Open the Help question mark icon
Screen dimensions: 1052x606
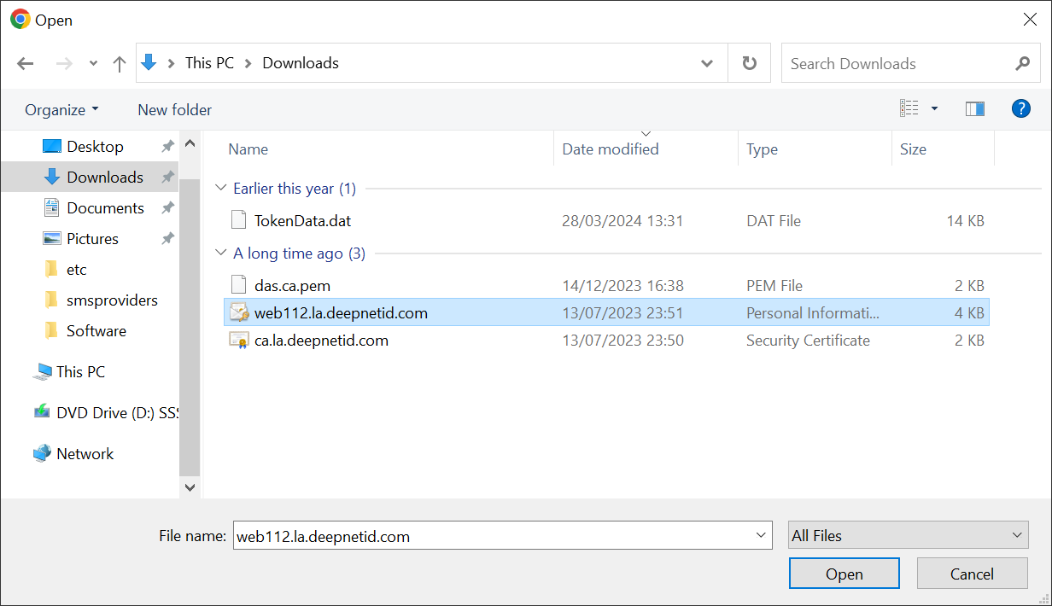click(x=1020, y=108)
